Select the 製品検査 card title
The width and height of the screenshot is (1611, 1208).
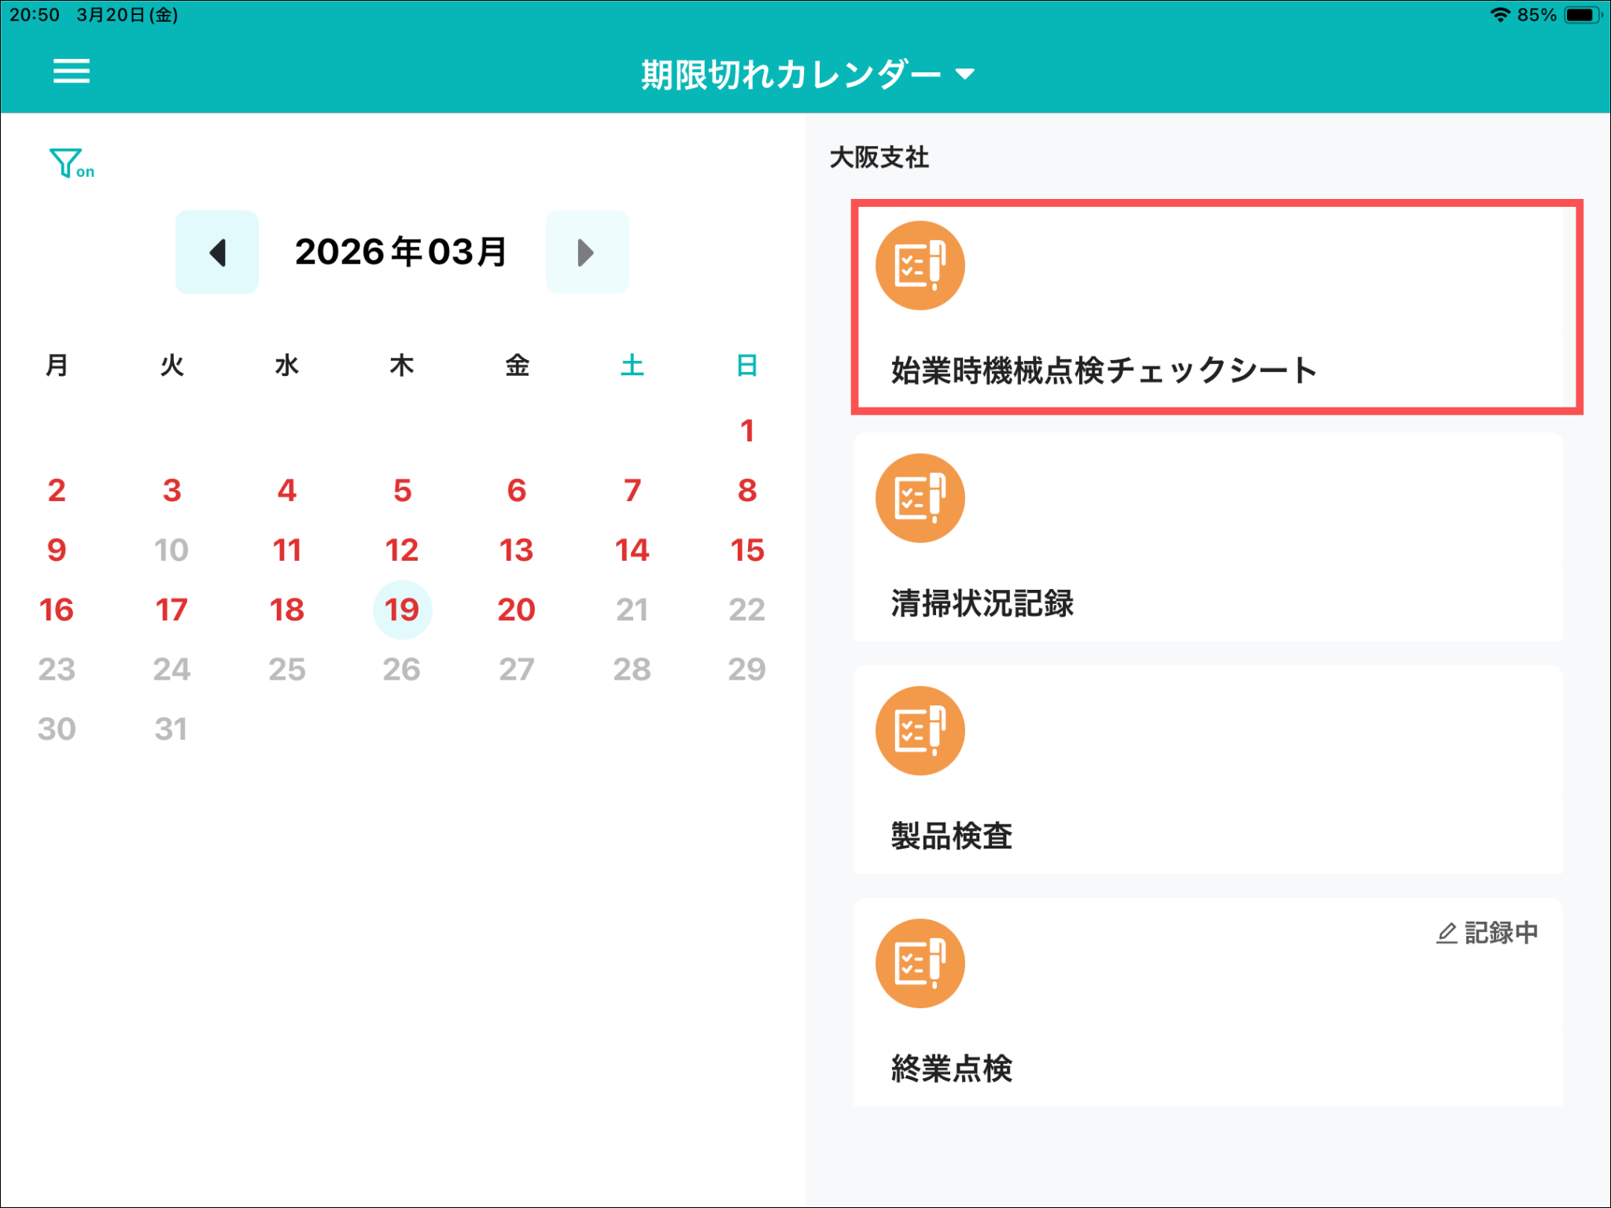951,836
